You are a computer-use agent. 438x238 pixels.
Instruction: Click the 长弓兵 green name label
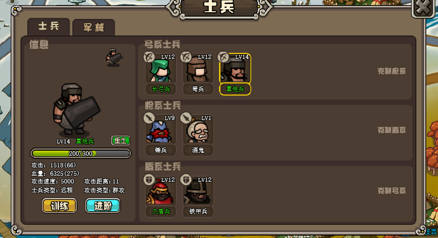click(161, 89)
